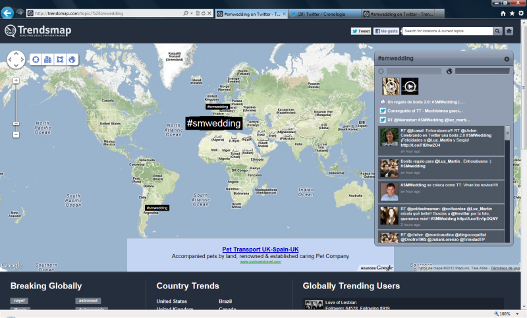Screen dimensions: 527x318
Task: Play the second dark video thumbnail
Action: pos(410,86)
